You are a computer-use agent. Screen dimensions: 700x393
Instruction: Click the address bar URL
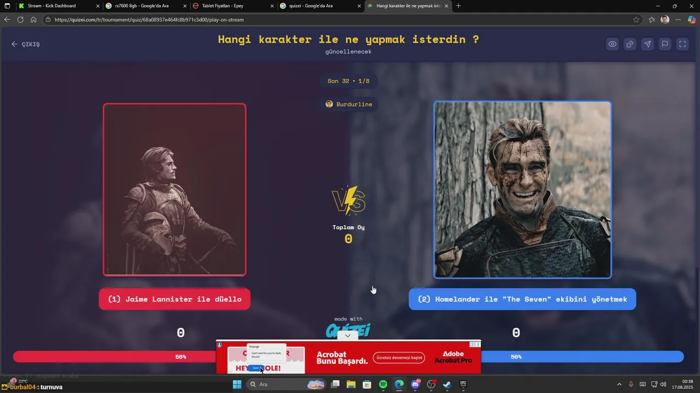149,20
